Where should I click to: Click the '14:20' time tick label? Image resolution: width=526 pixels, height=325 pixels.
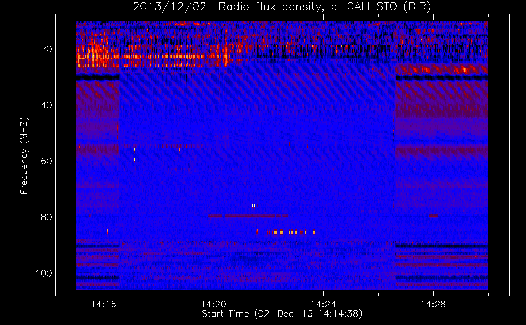click(214, 305)
